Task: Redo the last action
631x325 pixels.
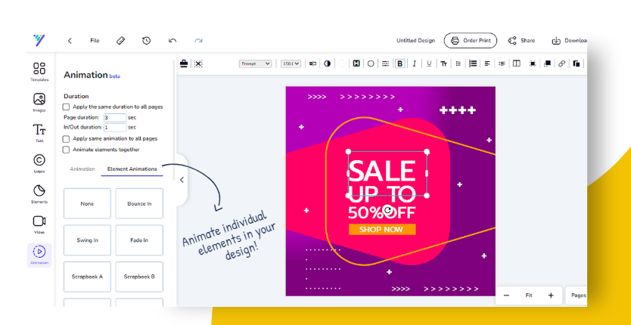Action: click(x=198, y=41)
